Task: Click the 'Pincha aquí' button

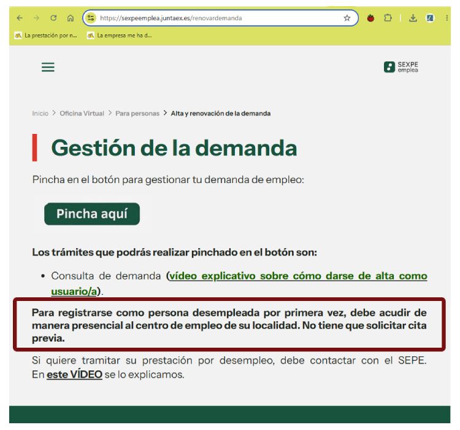Action: 92,214
